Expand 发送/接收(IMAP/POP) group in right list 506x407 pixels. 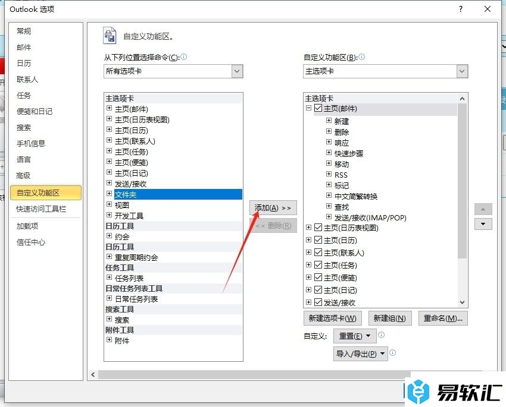point(329,217)
